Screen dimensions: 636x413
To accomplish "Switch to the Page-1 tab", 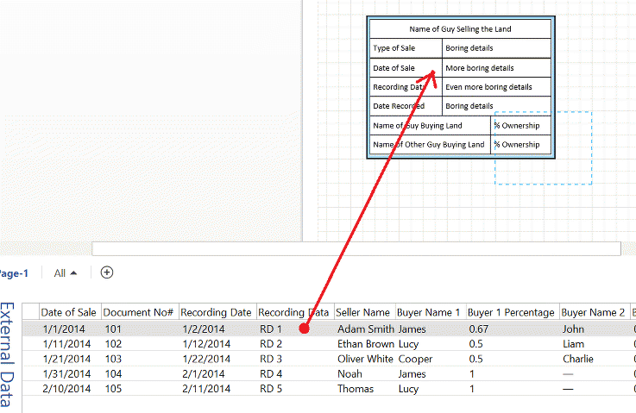I will tap(13, 273).
